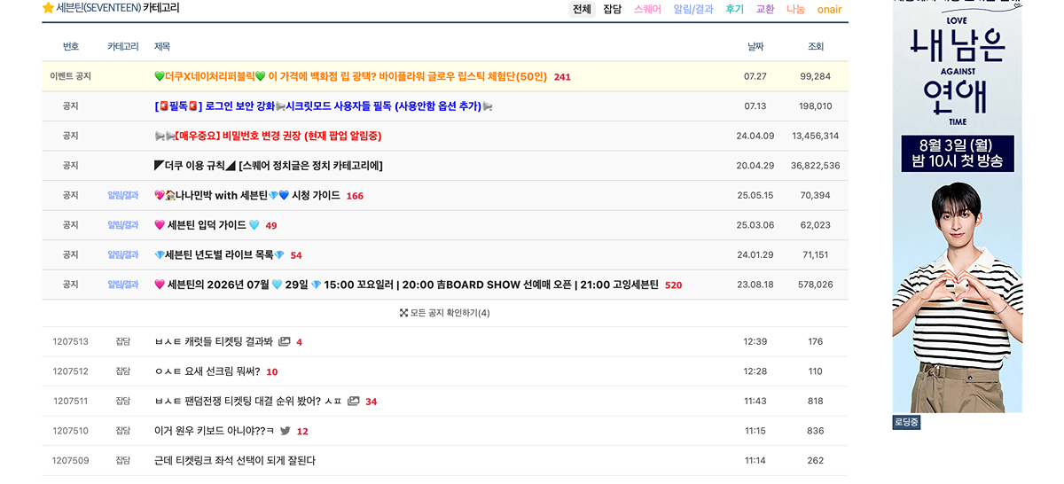Select the 나눔 tab
Image resolution: width=1064 pixels, height=484 pixels.
[x=795, y=9]
